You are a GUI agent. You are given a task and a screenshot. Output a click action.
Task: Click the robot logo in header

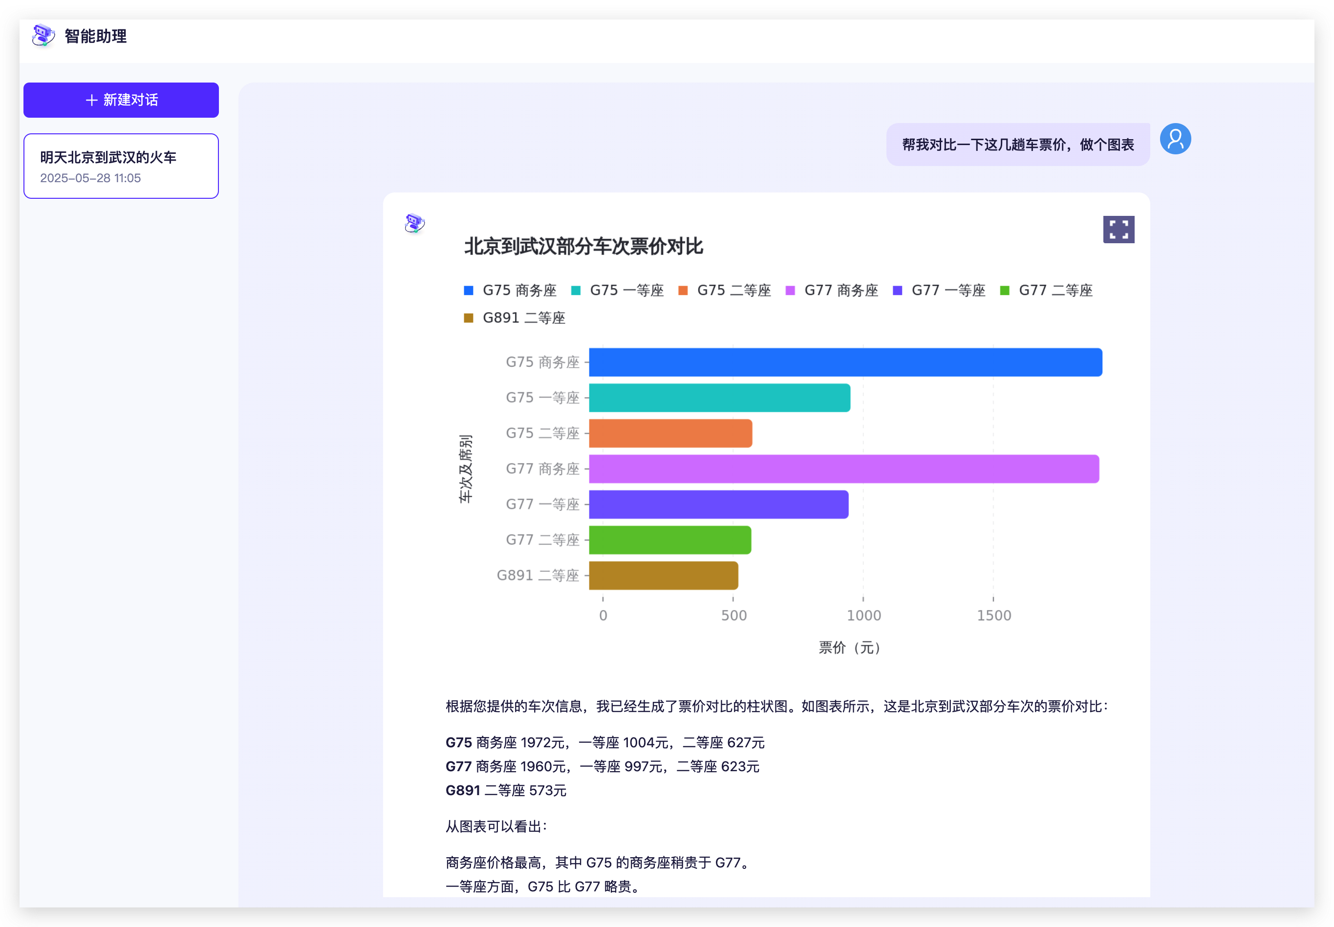click(x=43, y=36)
